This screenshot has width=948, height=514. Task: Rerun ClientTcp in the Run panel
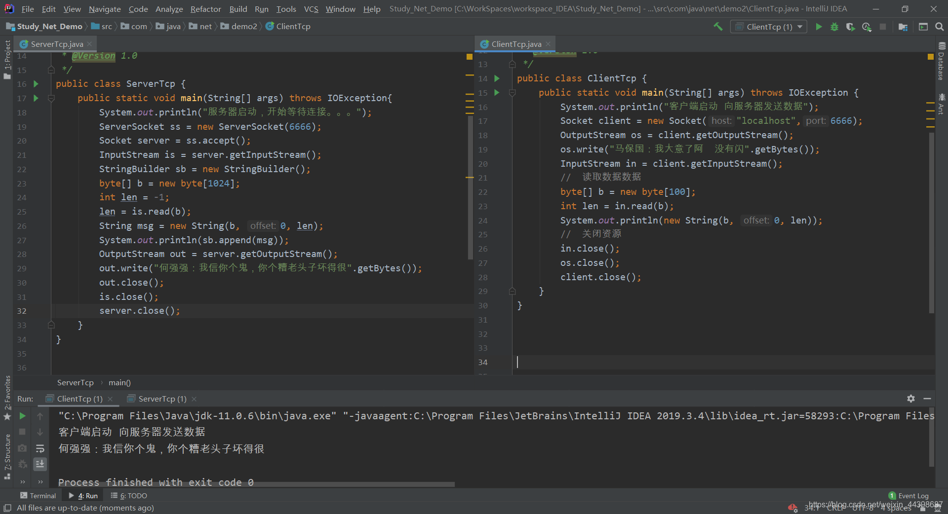[x=22, y=416]
